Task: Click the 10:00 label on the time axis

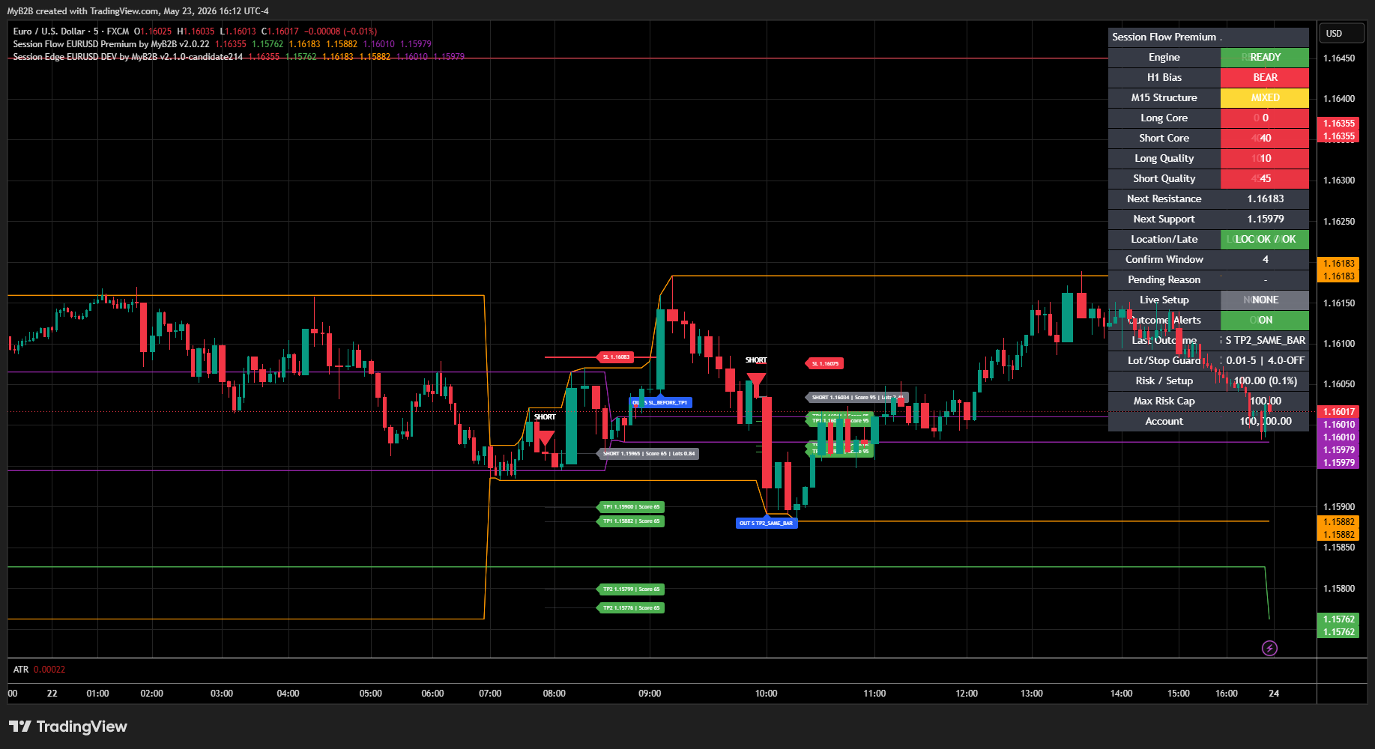Action: click(766, 694)
